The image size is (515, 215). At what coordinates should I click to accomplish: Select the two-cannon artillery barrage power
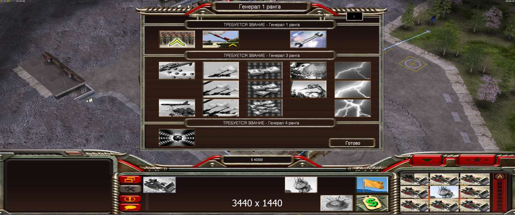pos(221,89)
